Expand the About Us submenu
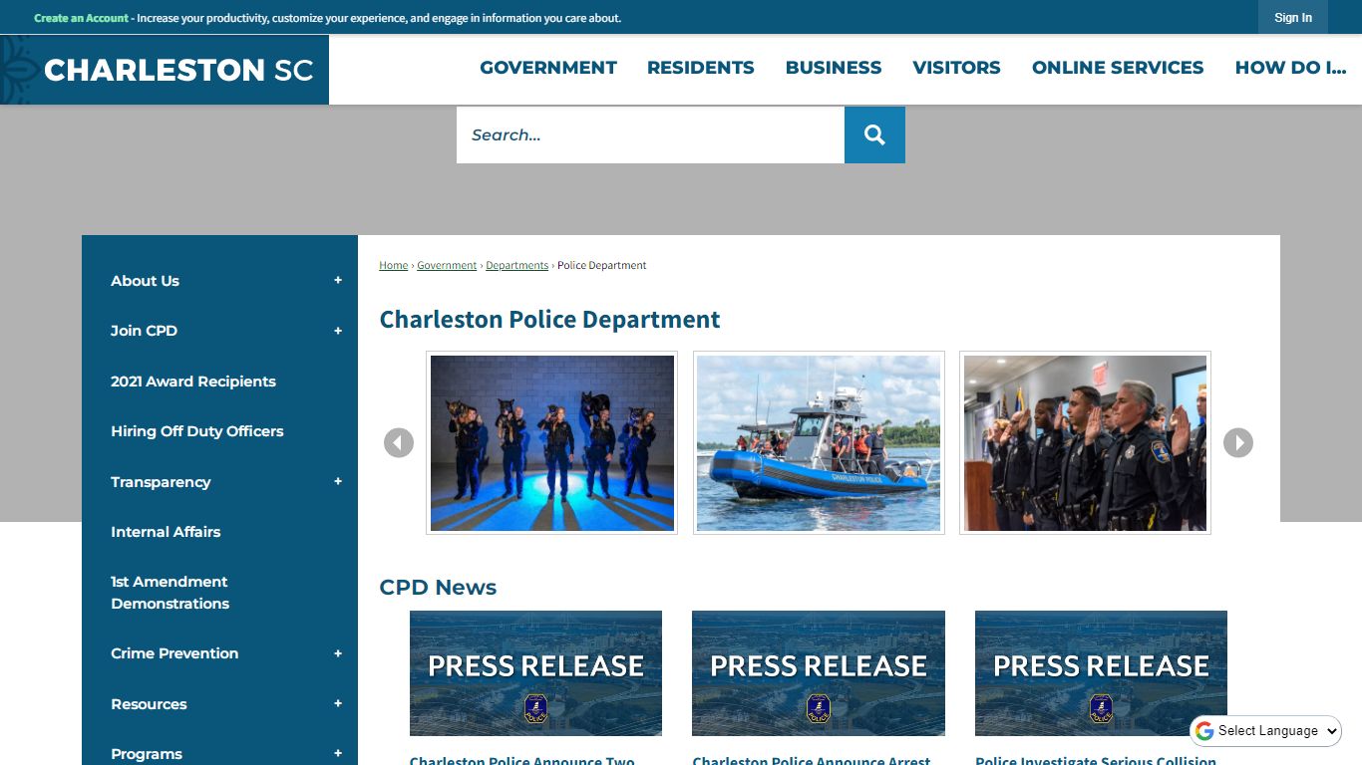 point(338,281)
